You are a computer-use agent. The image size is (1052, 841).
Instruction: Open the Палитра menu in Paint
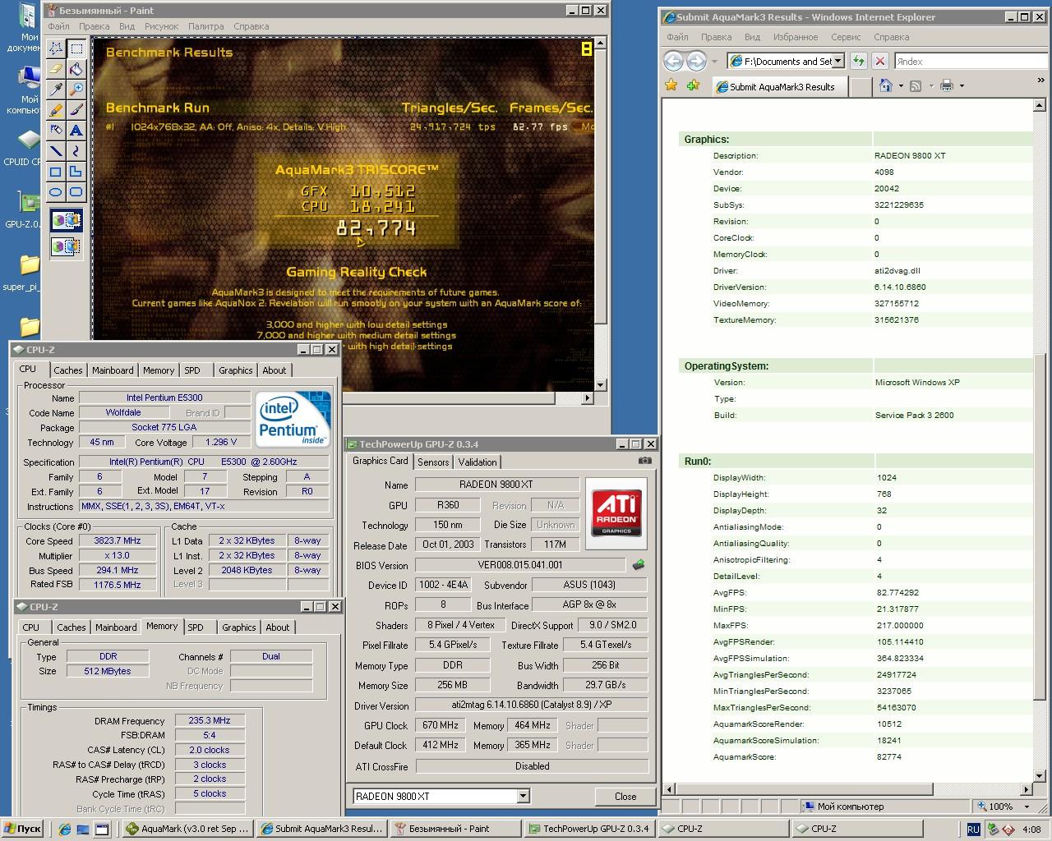click(x=205, y=26)
